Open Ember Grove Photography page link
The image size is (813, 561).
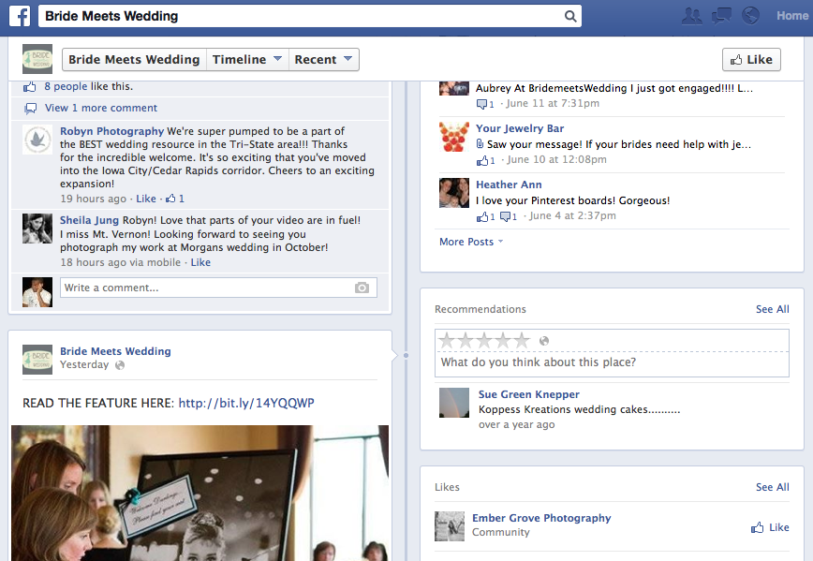pos(541,517)
